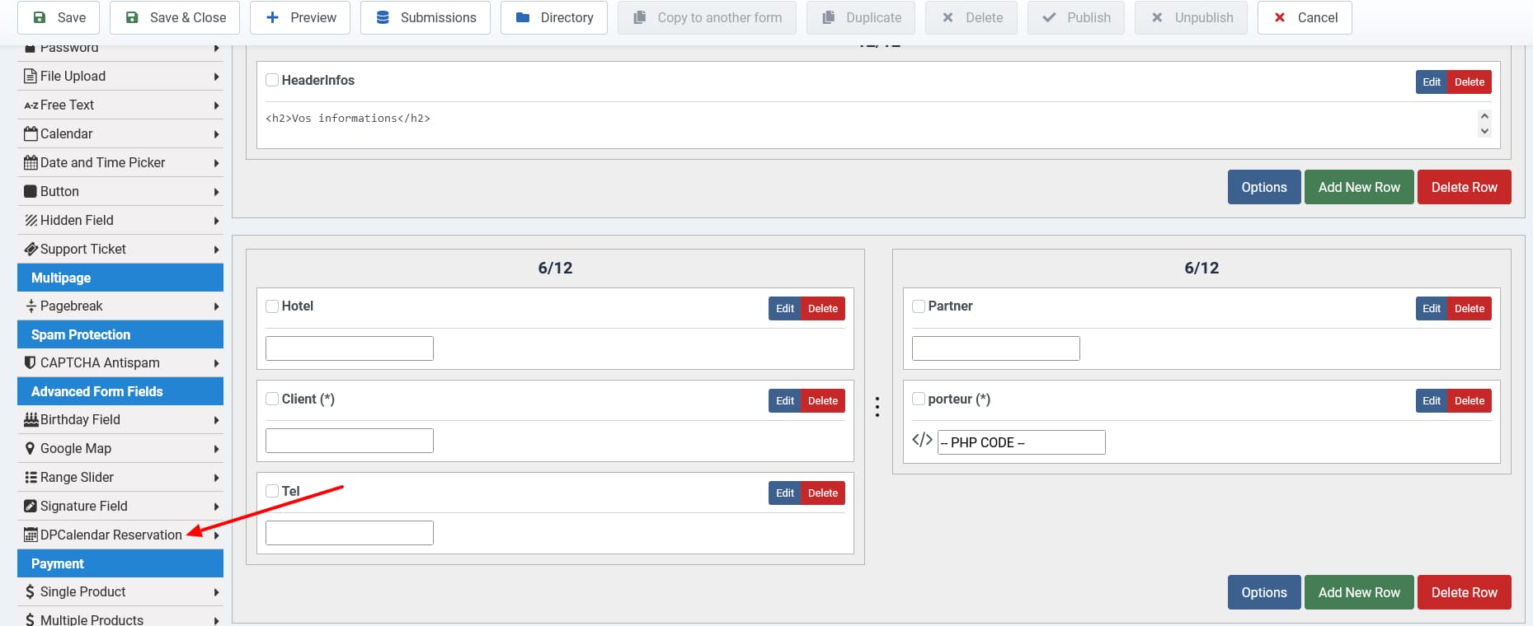Image resolution: width=1533 pixels, height=626 pixels.
Task: Tick the Client field checkbox
Action: pos(272,399)
